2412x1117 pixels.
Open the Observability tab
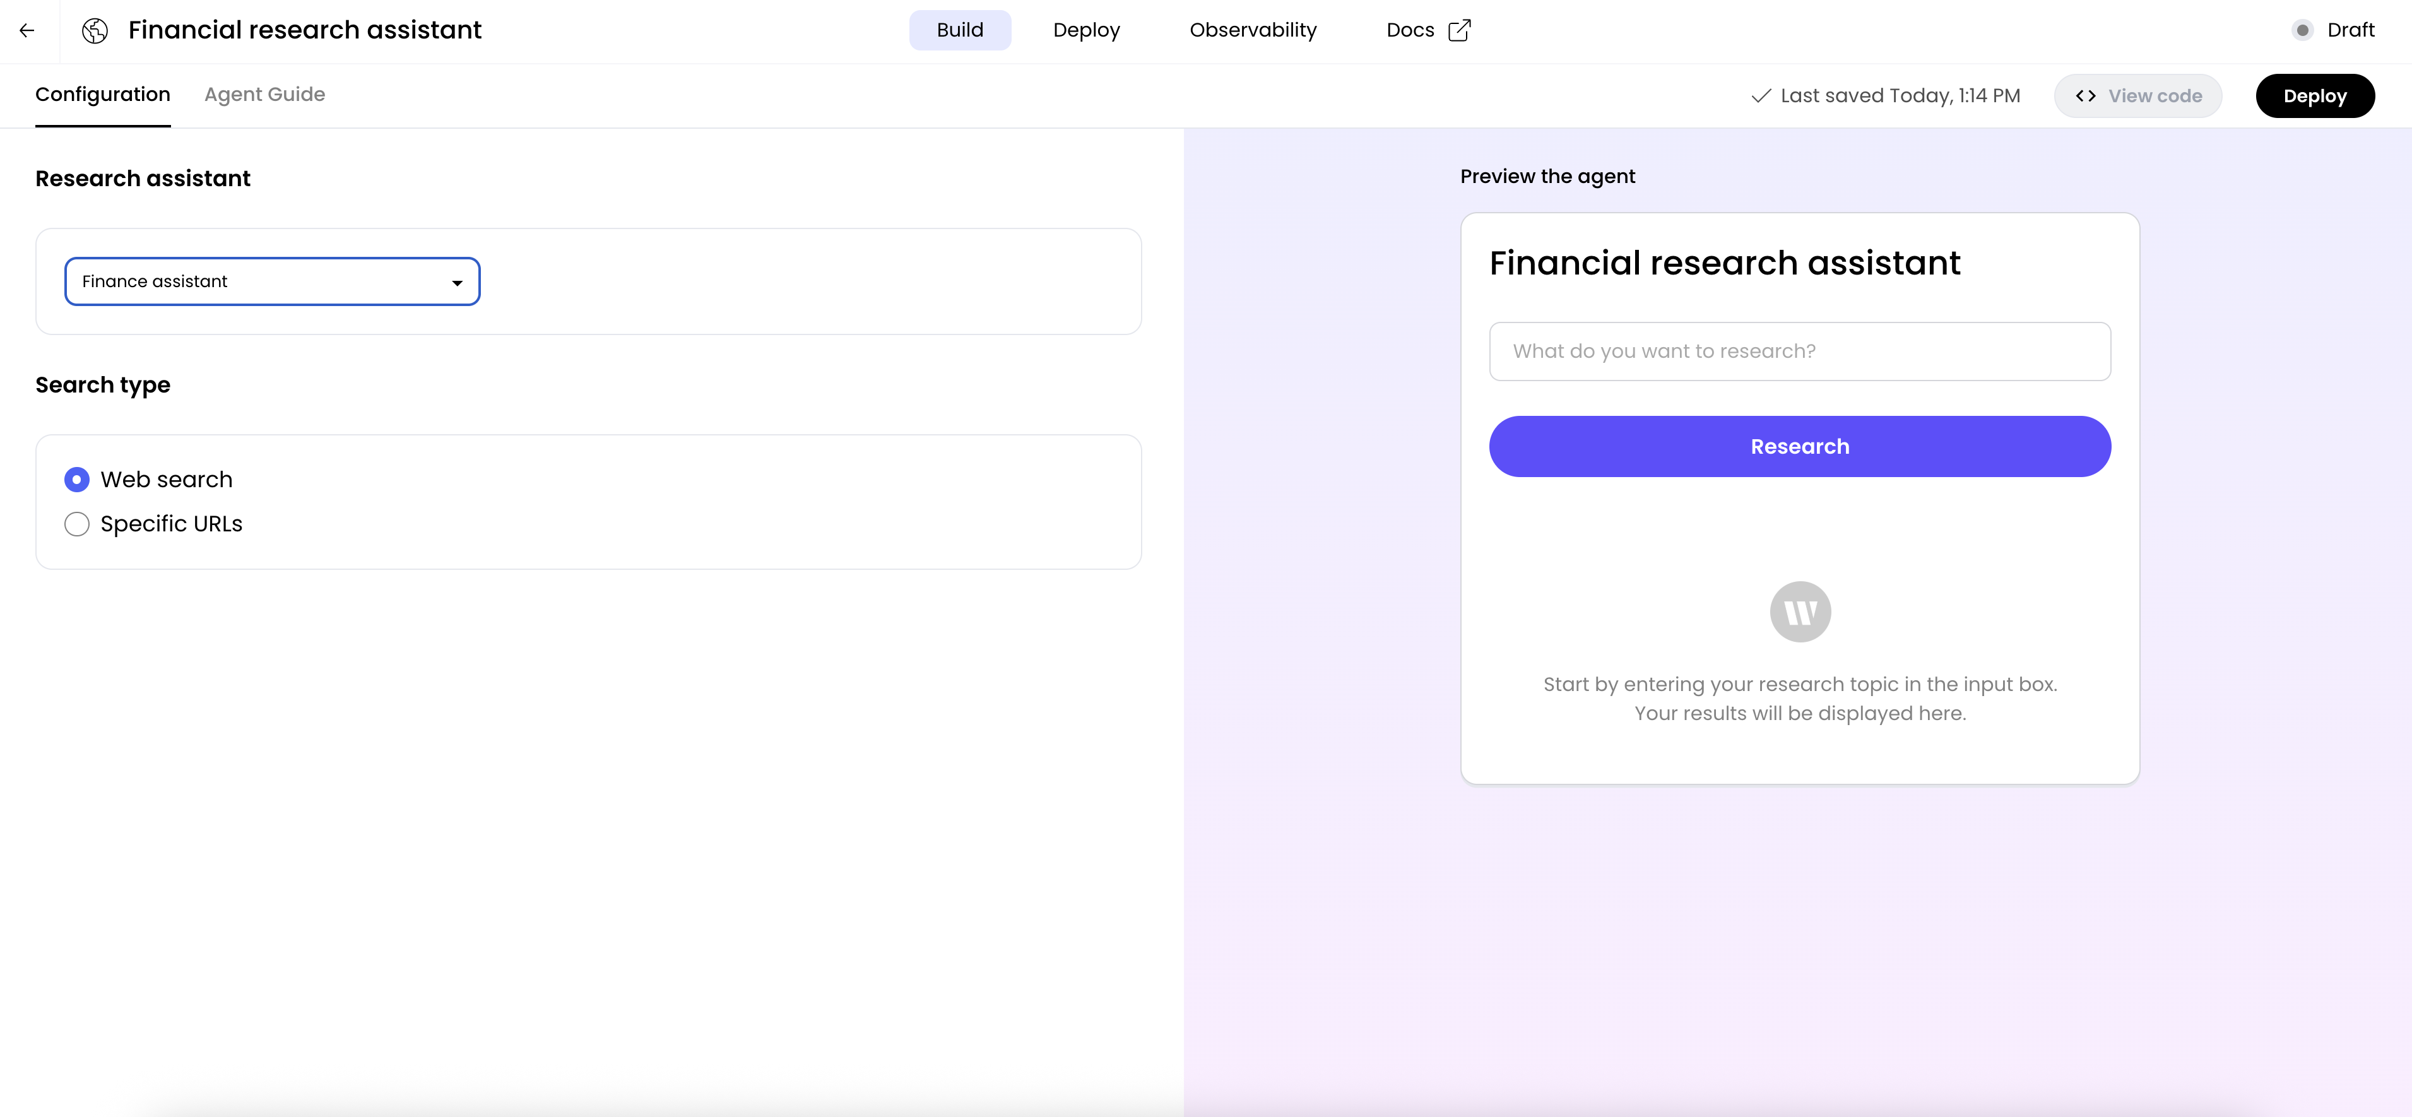[1253, 30]
